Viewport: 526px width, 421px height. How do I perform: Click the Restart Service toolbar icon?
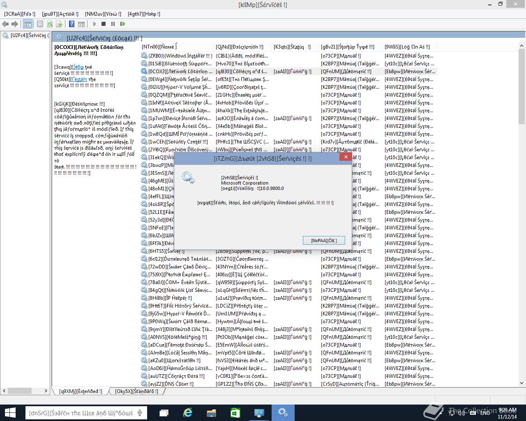122,24
